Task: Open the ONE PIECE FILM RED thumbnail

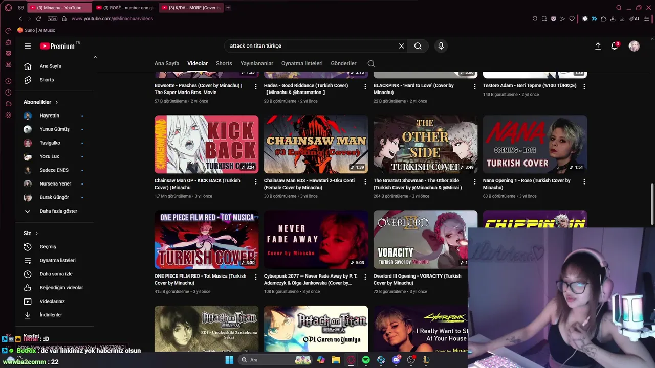Action: click(x=207, y=240)
